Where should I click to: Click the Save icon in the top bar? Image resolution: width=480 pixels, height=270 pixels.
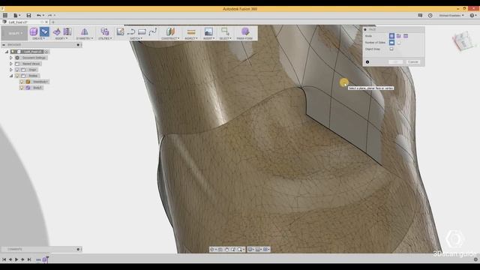tap(28, 15)
